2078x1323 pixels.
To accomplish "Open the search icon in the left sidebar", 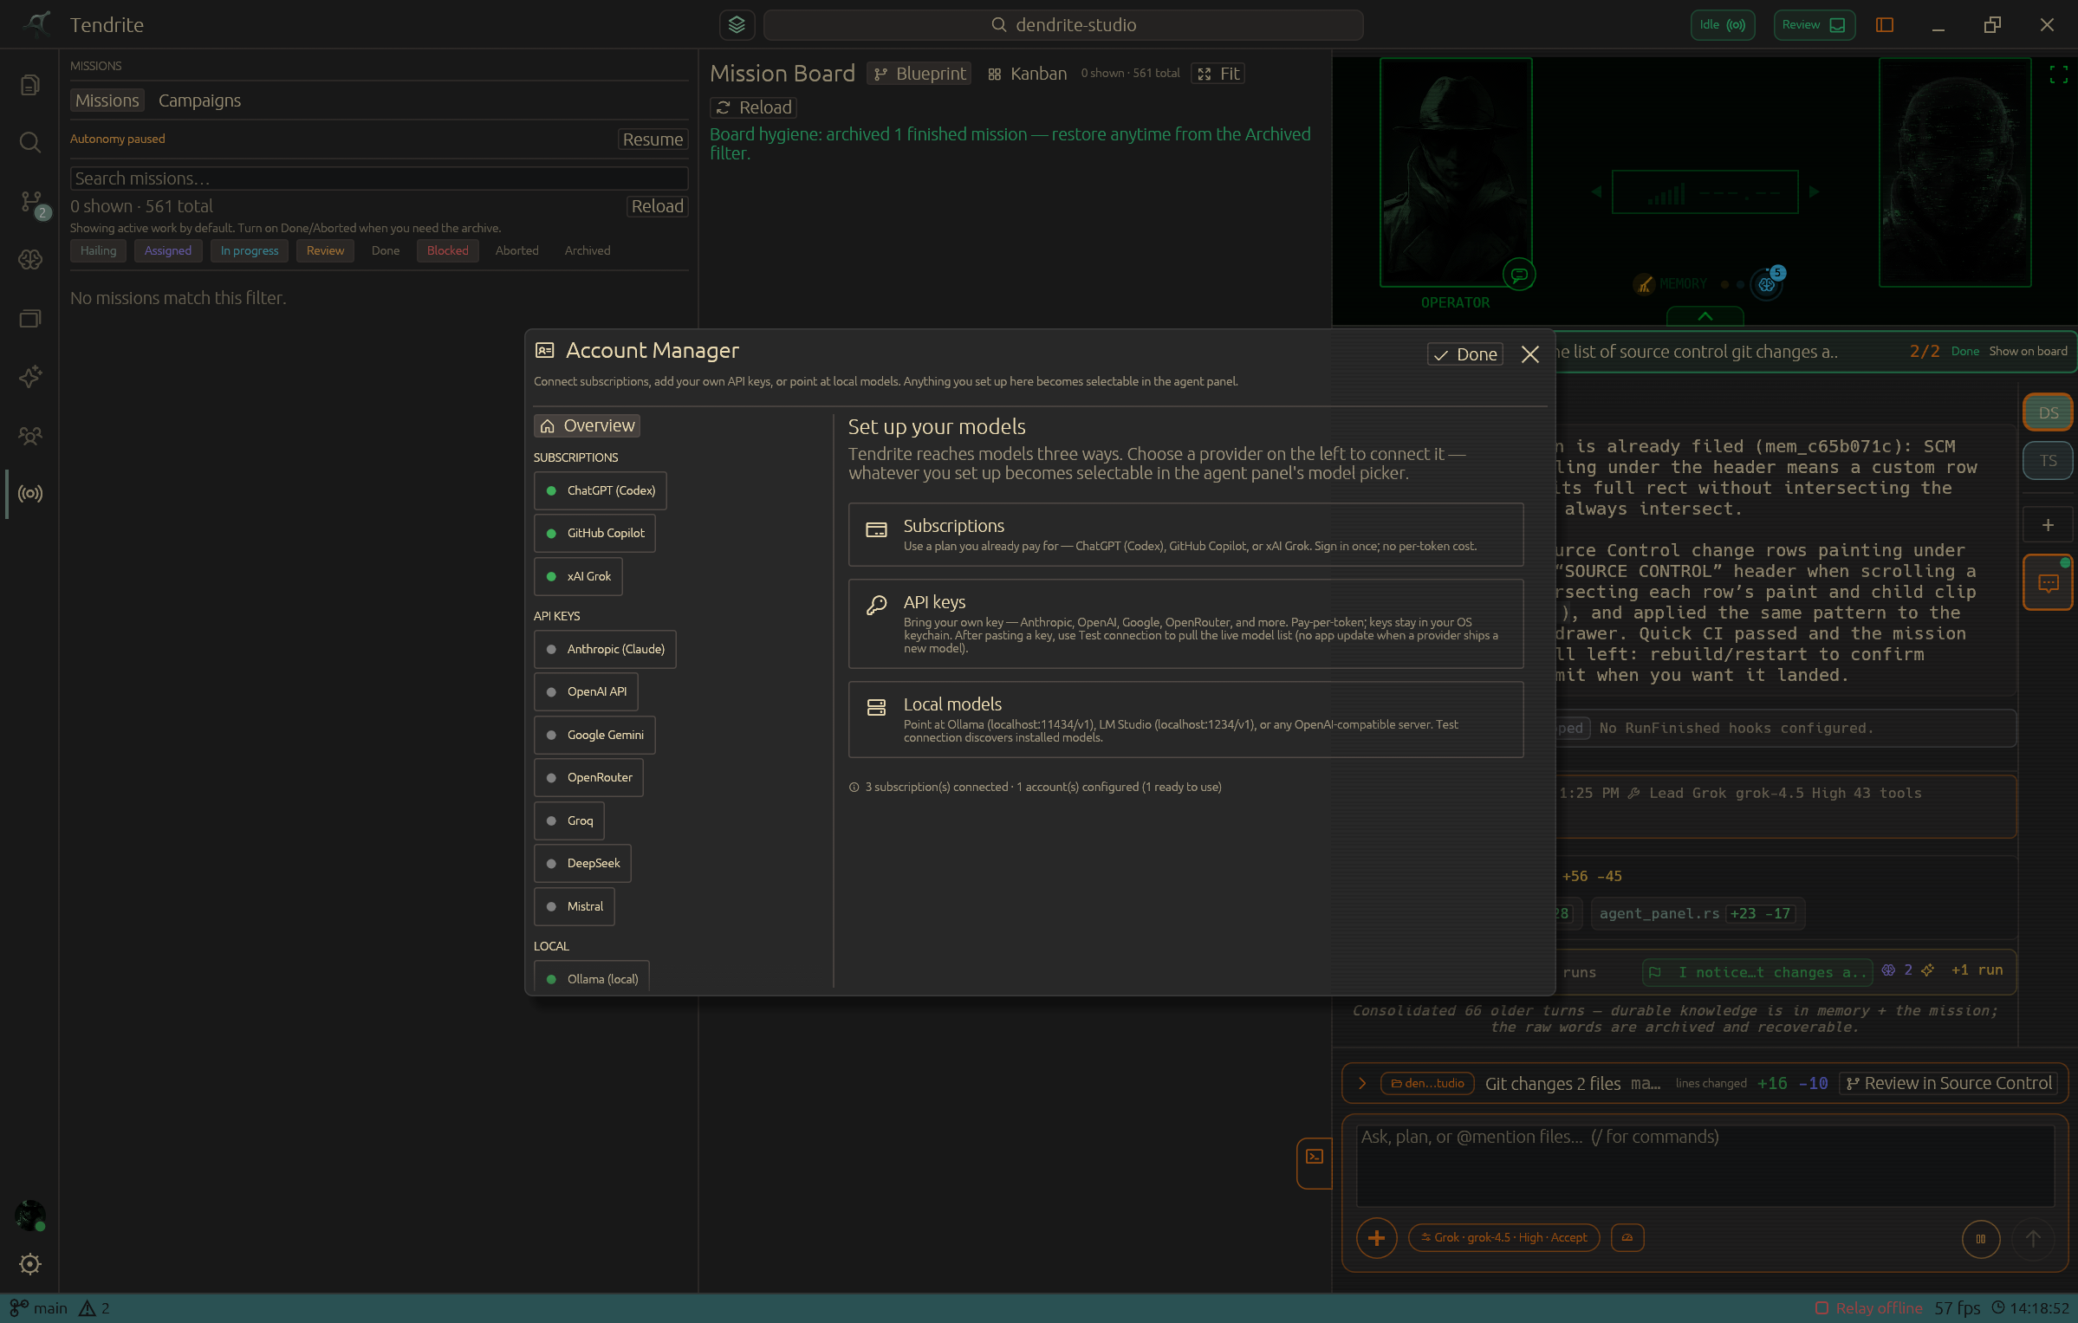I will 30,142.
